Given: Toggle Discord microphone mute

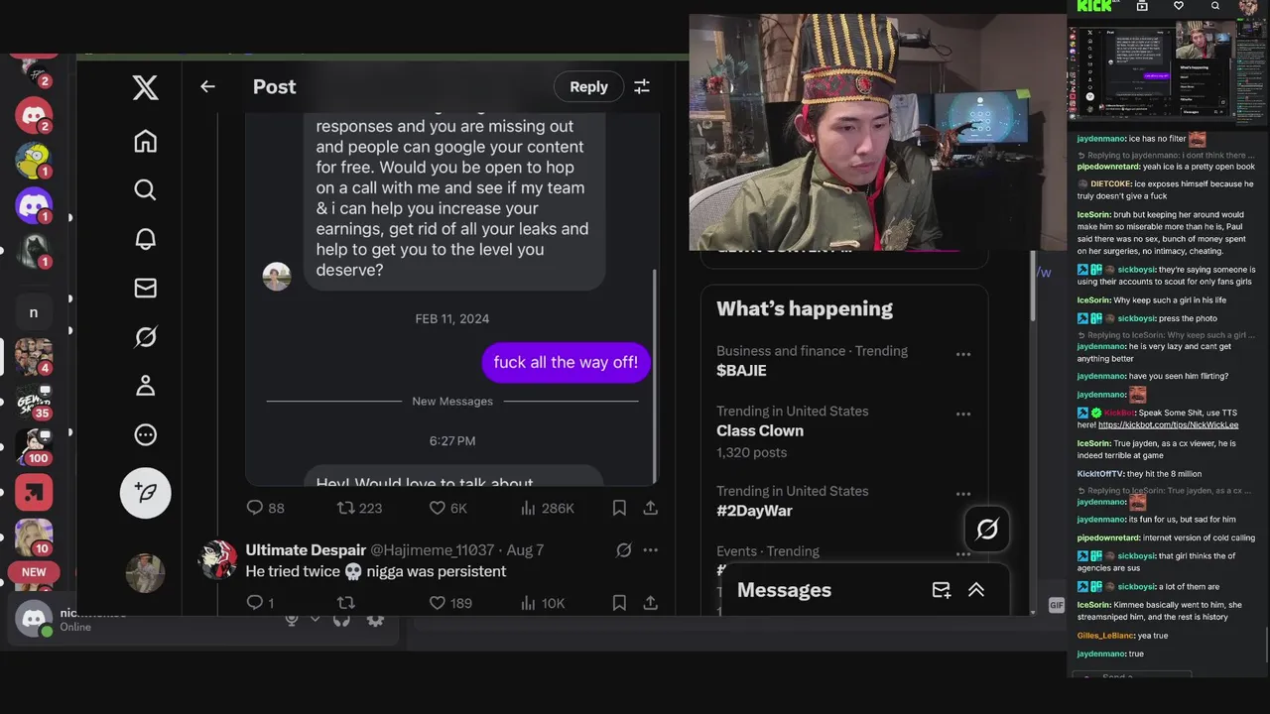Looking at the screenshot, I should click(292, 619).
